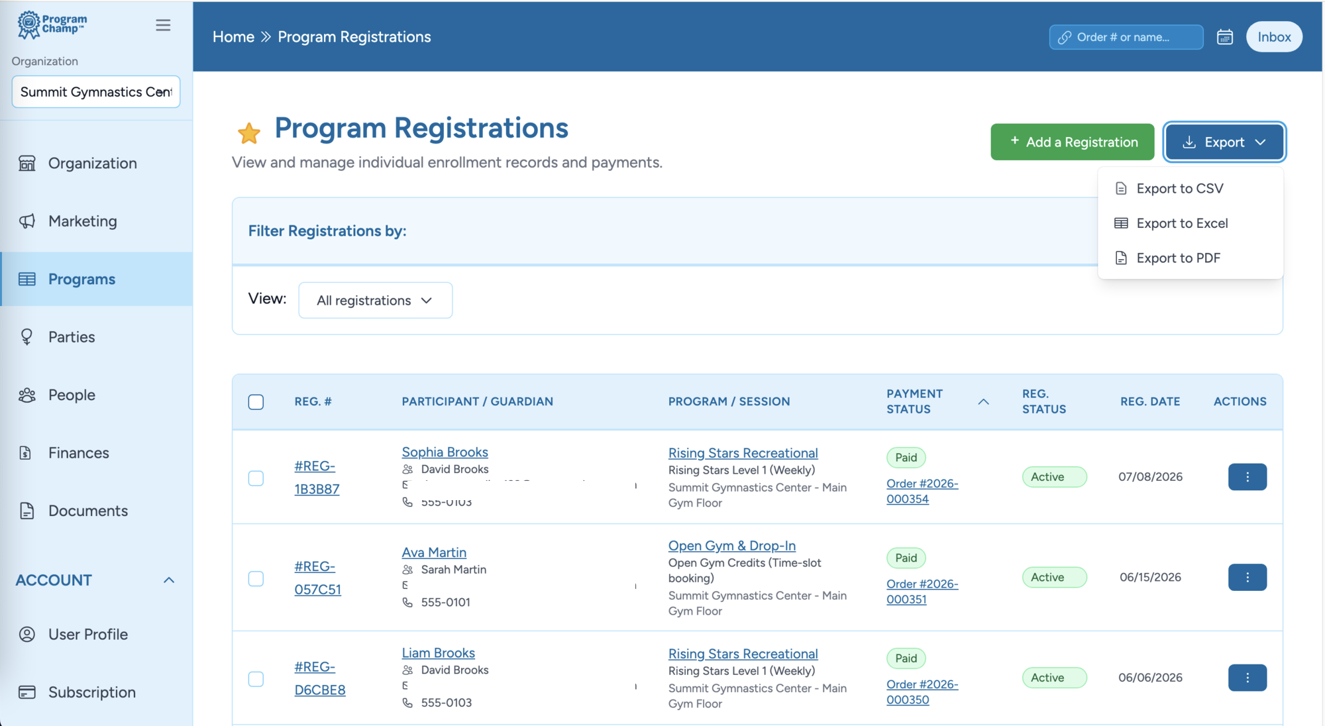Collapse the ACCOUNT section chevron
Viewport: 1325px width, 726px height.
coord(169,580)
